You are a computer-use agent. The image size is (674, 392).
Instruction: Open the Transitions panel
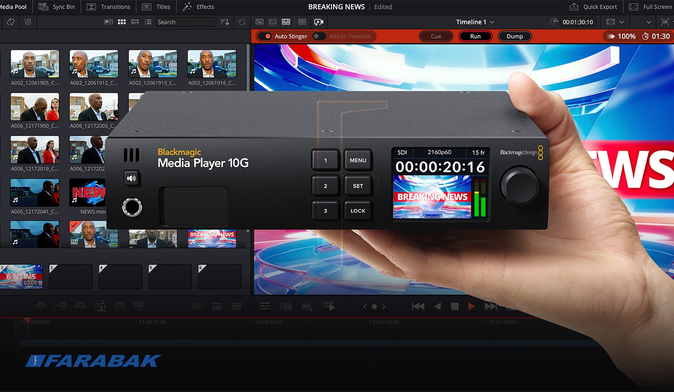point(109,7)
